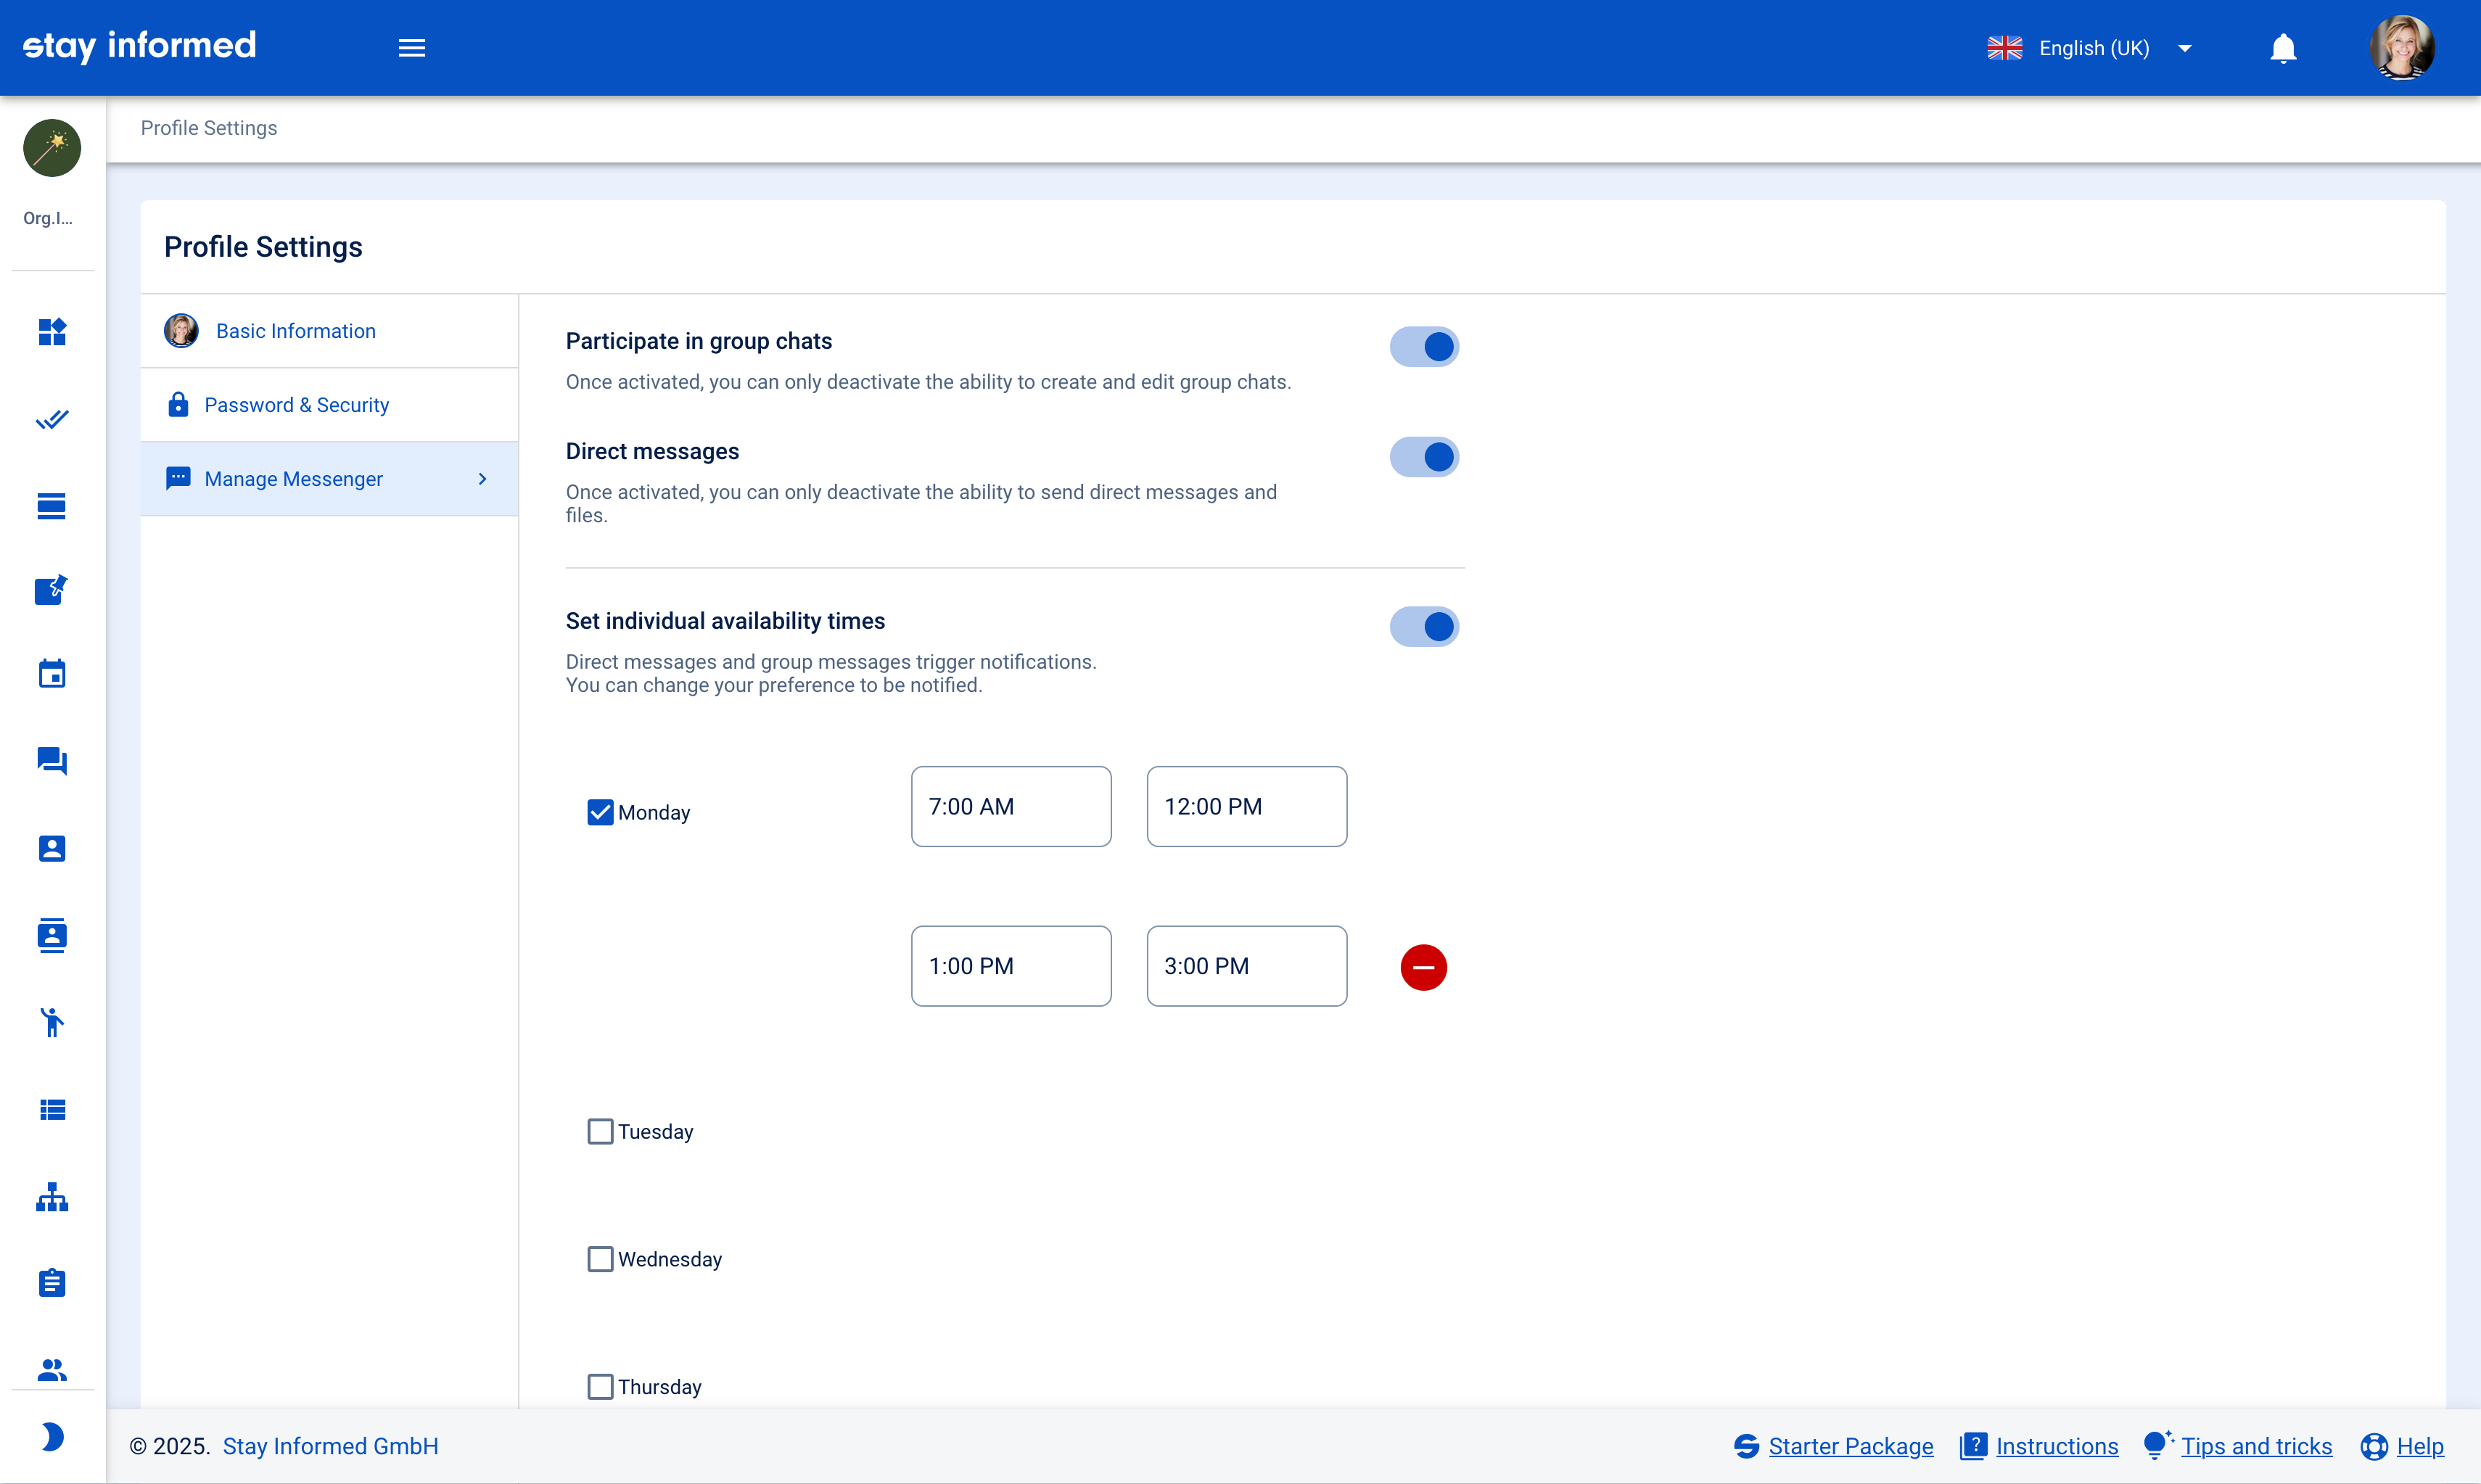2481x1484 pixels.
Task: Click the Profile Settings breadcrumb
Action: coord(209,128)
